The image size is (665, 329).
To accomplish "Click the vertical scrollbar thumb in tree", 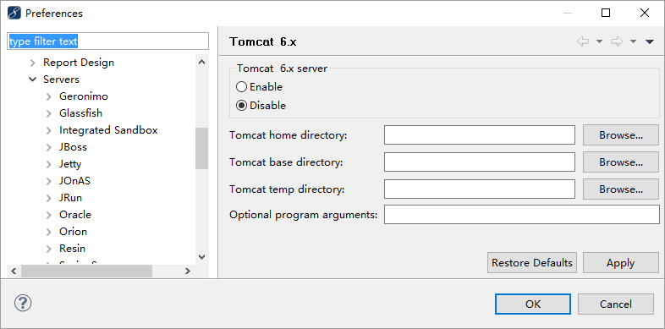I will coord(202,148).
